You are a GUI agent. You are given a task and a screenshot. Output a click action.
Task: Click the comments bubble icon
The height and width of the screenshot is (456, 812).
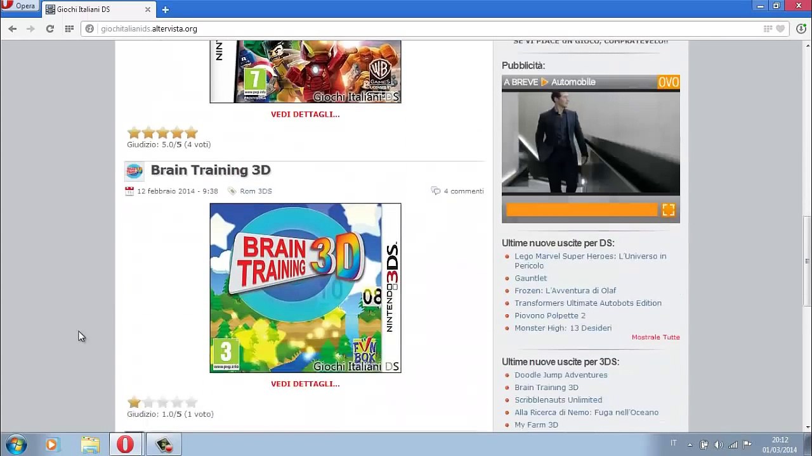(x=436, y=191)
